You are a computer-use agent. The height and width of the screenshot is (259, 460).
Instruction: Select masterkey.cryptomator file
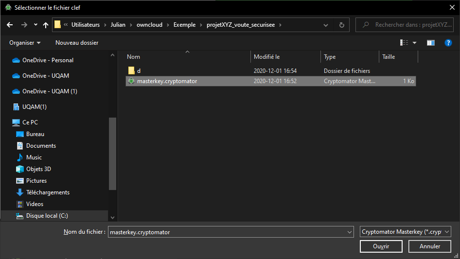tap(271, 81)
